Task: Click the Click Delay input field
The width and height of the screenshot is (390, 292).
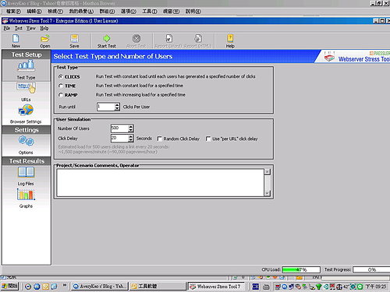Action: (119, 138)
